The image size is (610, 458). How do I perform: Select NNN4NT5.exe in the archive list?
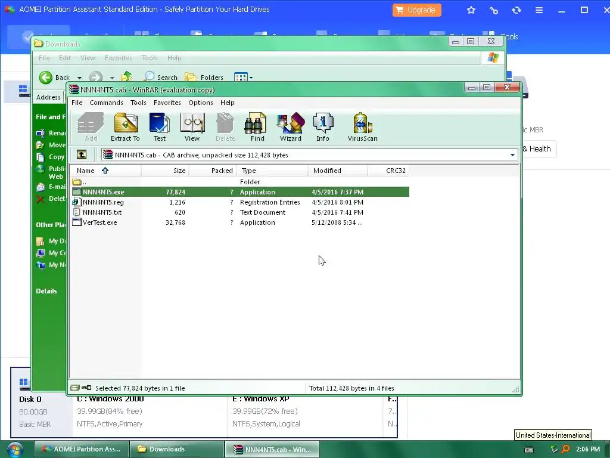239,192
